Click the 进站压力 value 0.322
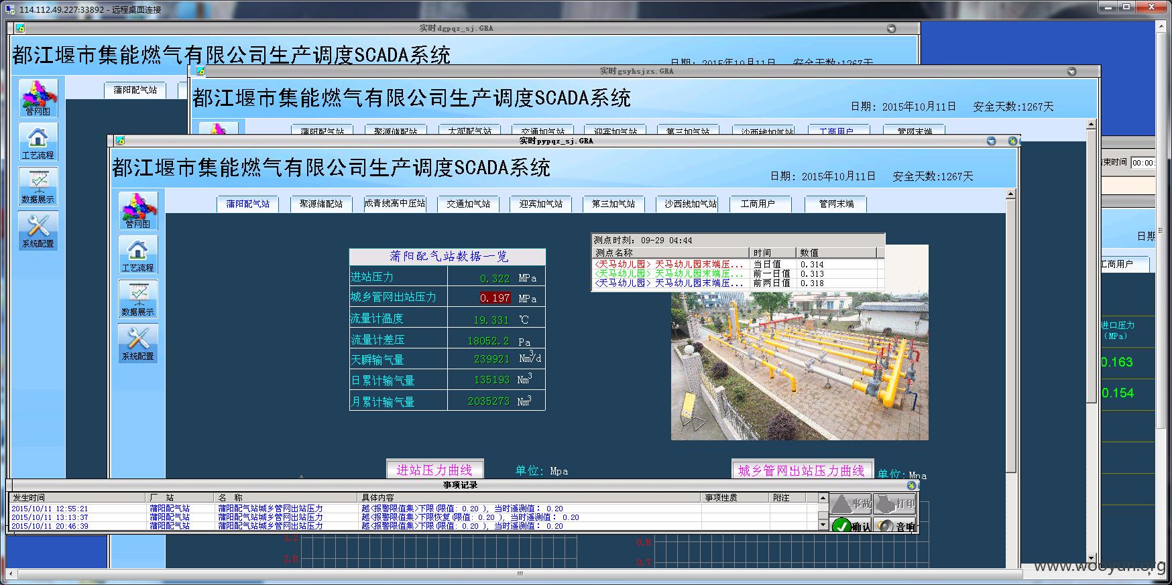 coord(495,278)
